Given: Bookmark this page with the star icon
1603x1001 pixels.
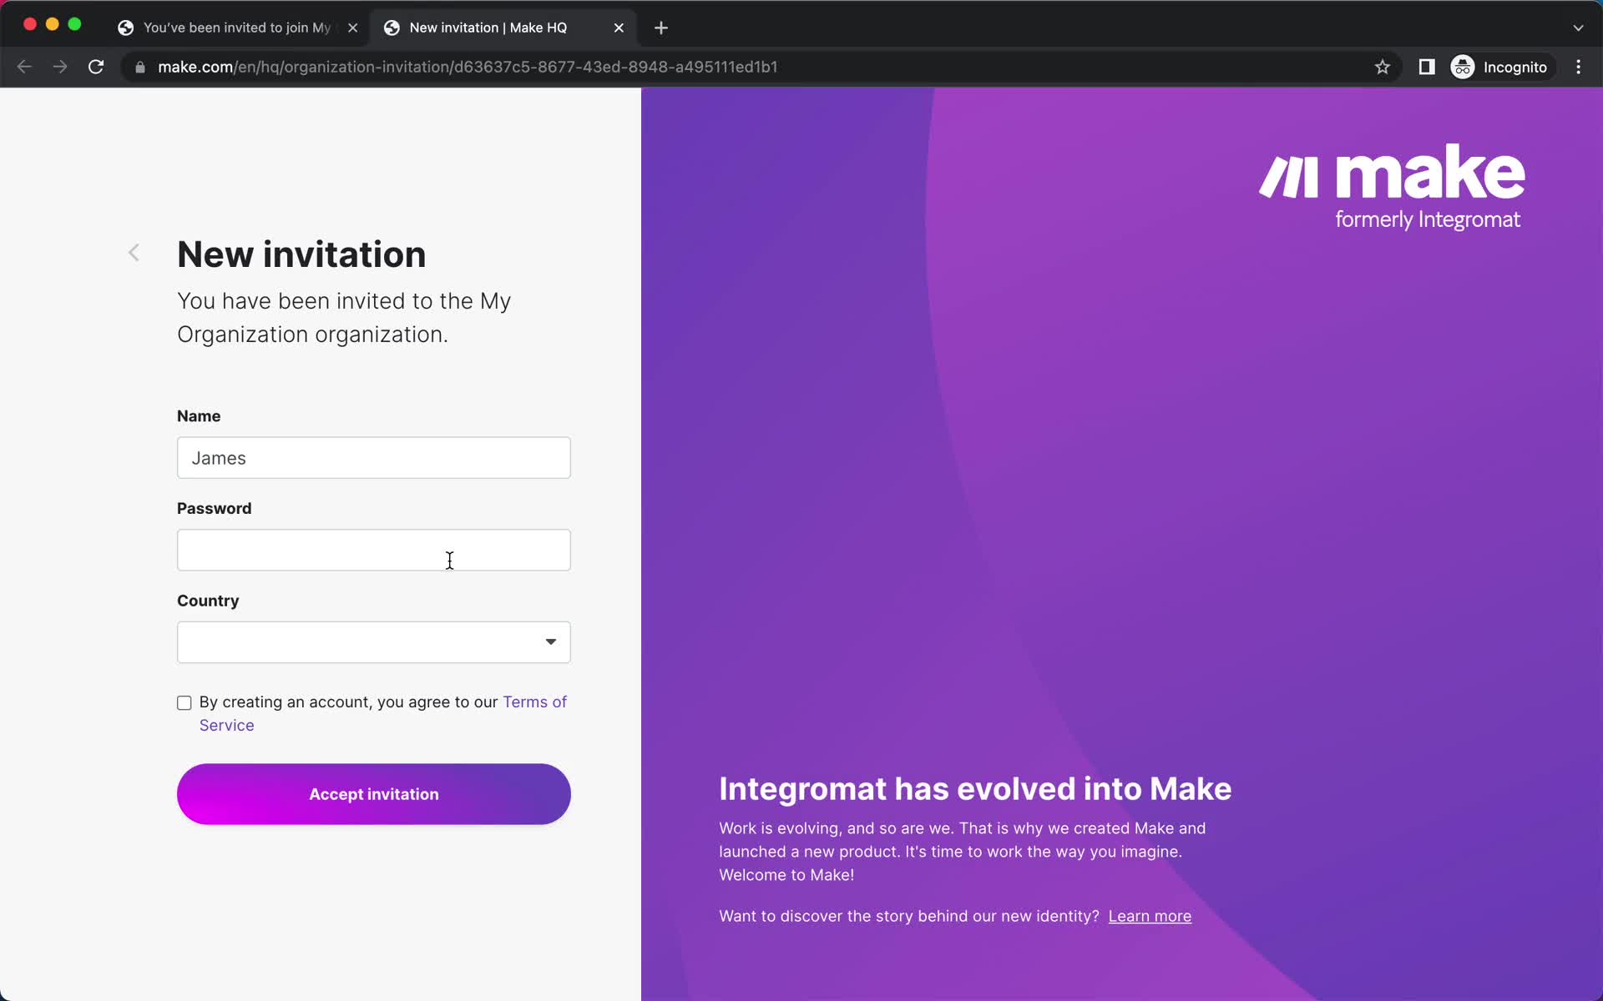Looking at the screenshot, I should pyautogui.click(x=1383, y=67).
